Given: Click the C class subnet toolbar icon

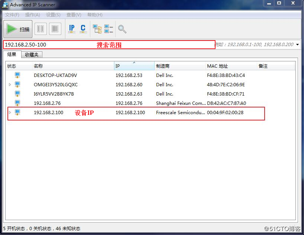Looking at the screenshot, I should click(x=83, y=29).
